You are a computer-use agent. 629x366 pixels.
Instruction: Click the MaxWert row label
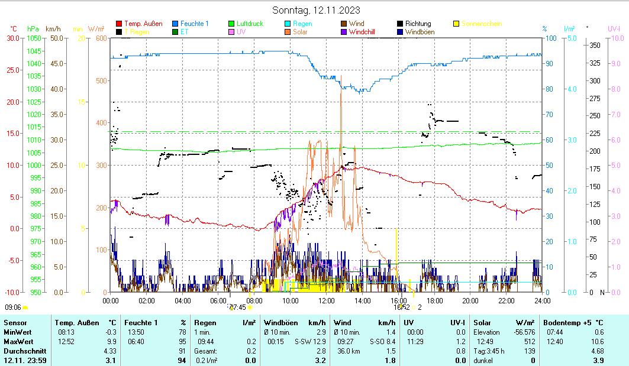[17, 341]
